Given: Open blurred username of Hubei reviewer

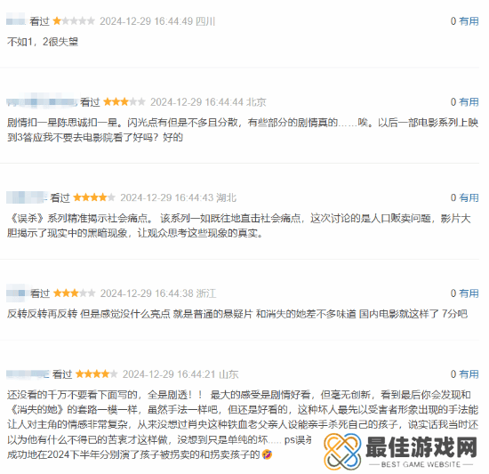Looking at the screenshot, I should (26, 197).
